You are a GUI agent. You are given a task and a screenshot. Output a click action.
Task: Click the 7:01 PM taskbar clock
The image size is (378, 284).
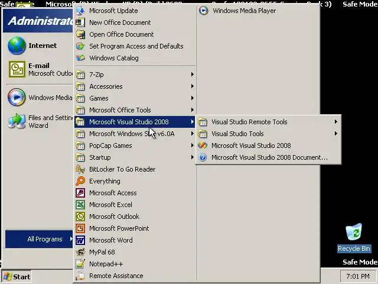[358, 276]
